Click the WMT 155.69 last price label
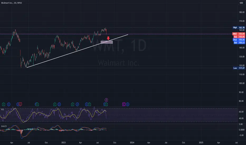The image size is (246, 145). (x=239, y=34)
